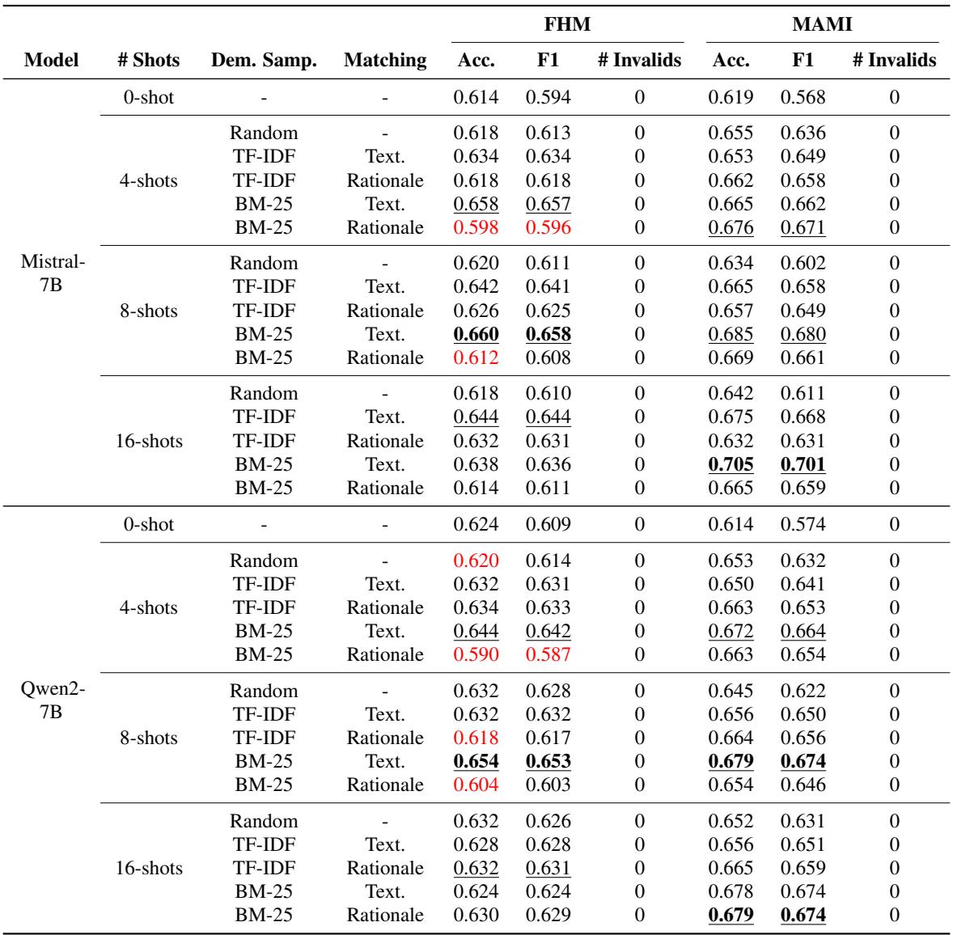The height and width of the screenshot is (935, 953).
Task: Select the bold 0.660 FHM accuracy
Action: tap(475, 334)
